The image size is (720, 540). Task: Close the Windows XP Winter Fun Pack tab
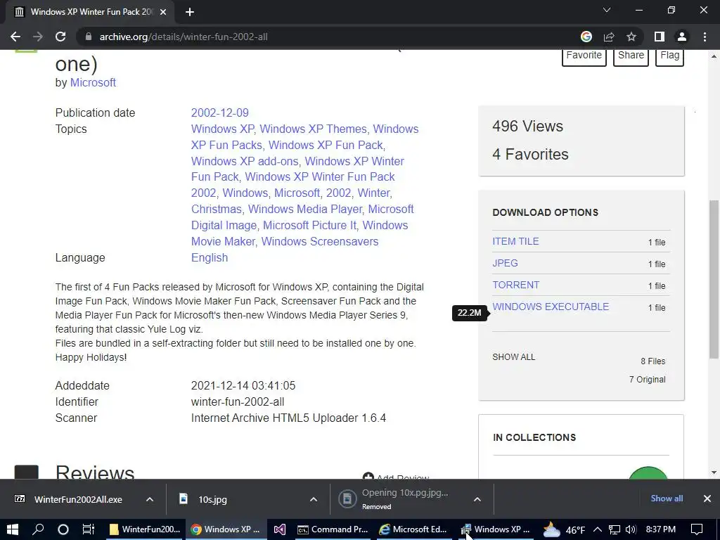(x=163, y=12)
